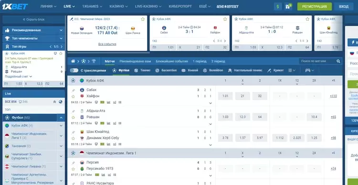Click monitor icon in Кубок АФК top game
The image size is (358, 185).
click(x=55, y=53)
